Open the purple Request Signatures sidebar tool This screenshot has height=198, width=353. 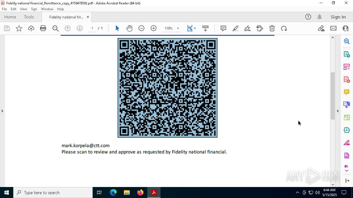pos(347,156)
